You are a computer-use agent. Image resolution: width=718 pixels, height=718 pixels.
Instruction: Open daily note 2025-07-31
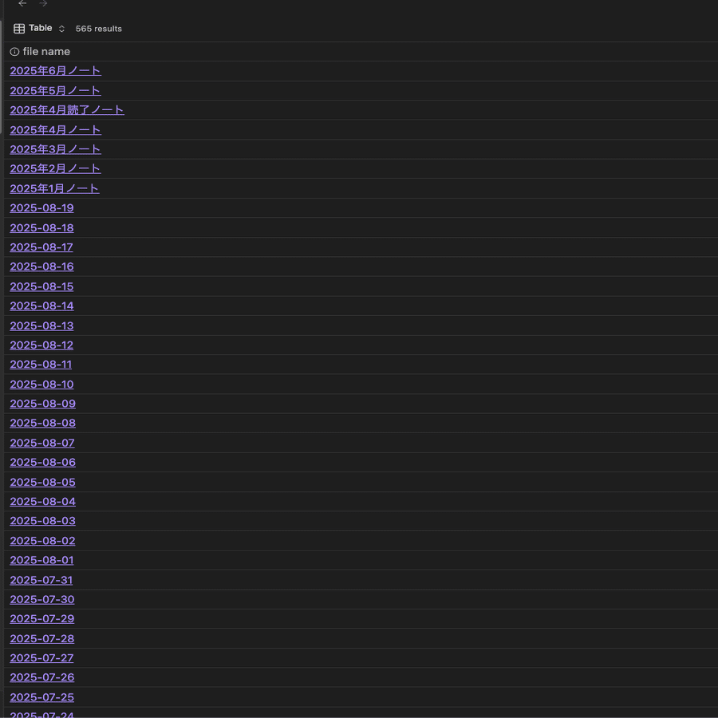(41, 580)
